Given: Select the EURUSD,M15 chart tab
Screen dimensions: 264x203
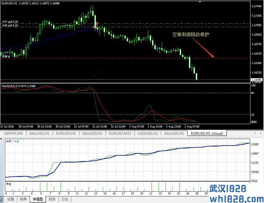Looking at the screenshot, I should pyautogui.click(x=120, y=133).
